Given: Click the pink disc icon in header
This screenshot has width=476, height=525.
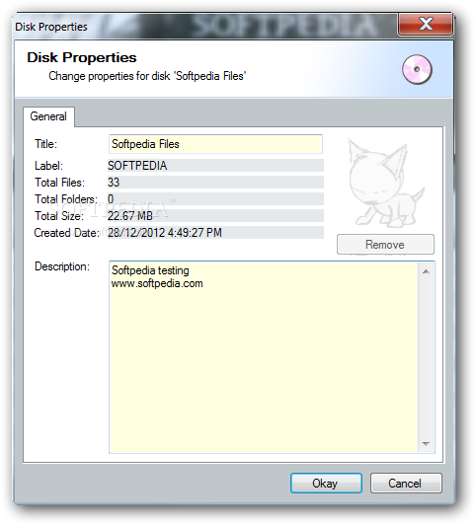Looking at the screenshot, I should coord(417,69).
